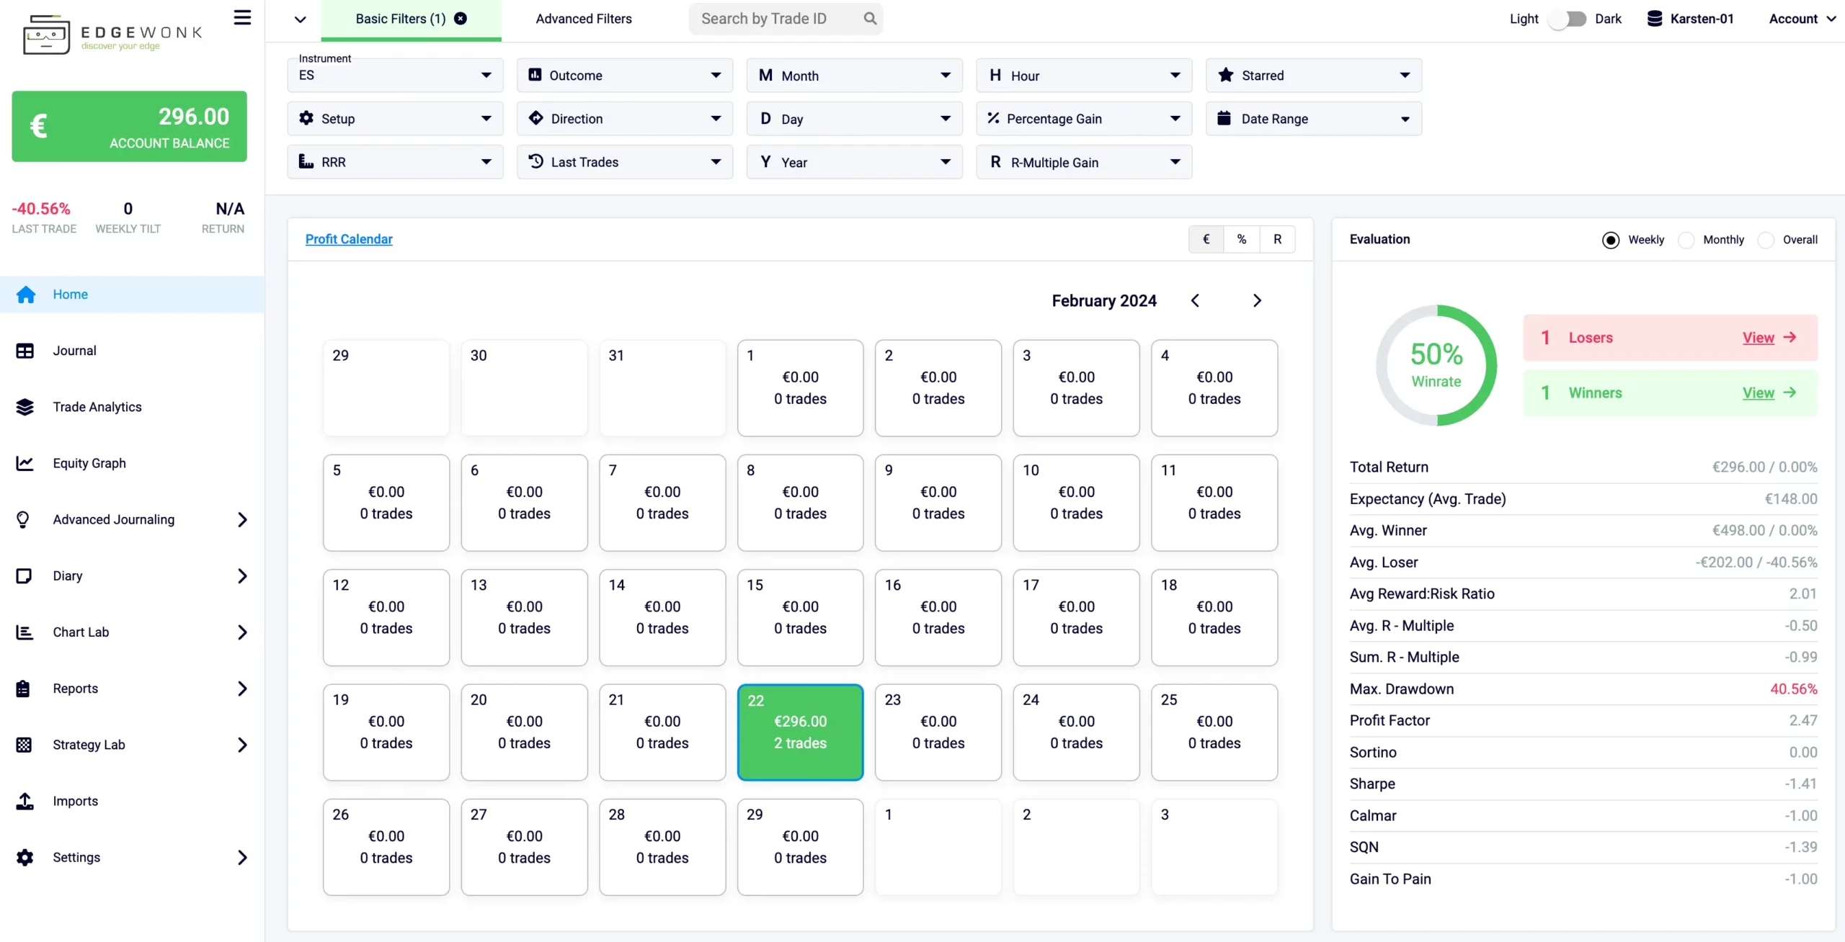Viewport: 1845px width, 942px height.
Task: Switch calendar display to percent
Action: [1241, 239]
